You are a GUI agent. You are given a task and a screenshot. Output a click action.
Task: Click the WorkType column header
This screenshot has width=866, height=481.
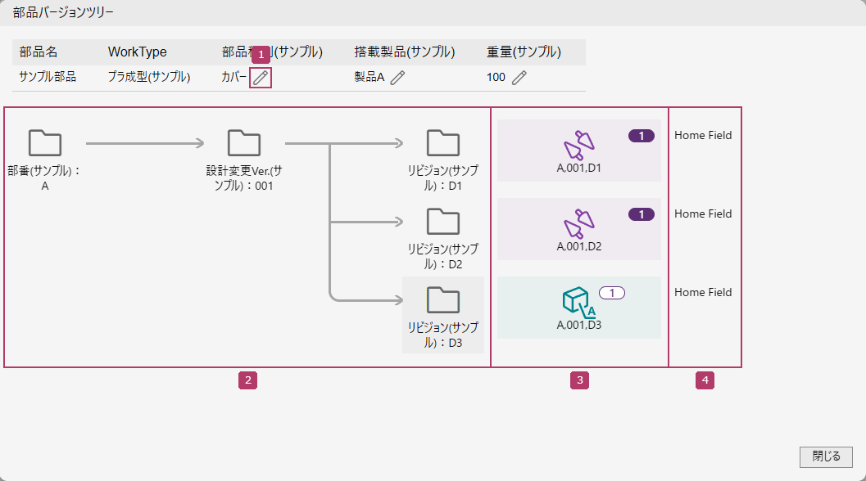pyautogui.click(x=137, y=52)
